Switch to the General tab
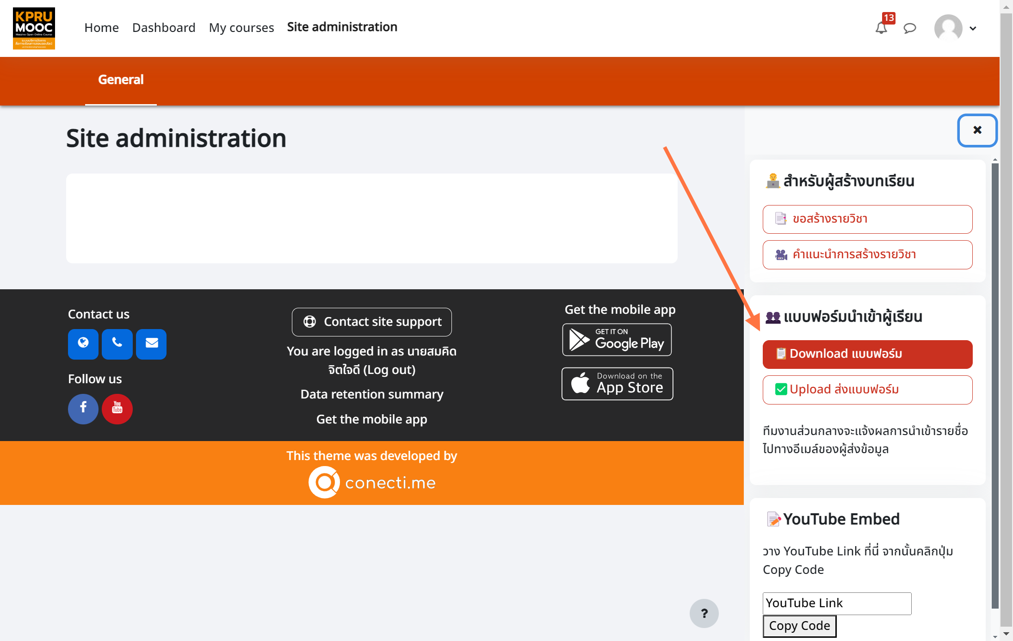Screen dimensions: 1013x641 coord(121,80)
